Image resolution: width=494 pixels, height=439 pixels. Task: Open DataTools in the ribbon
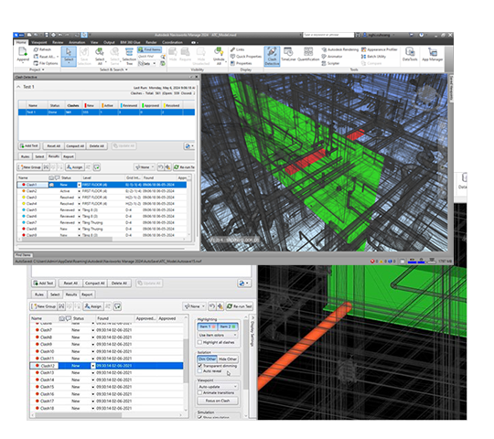pos(410,55)
